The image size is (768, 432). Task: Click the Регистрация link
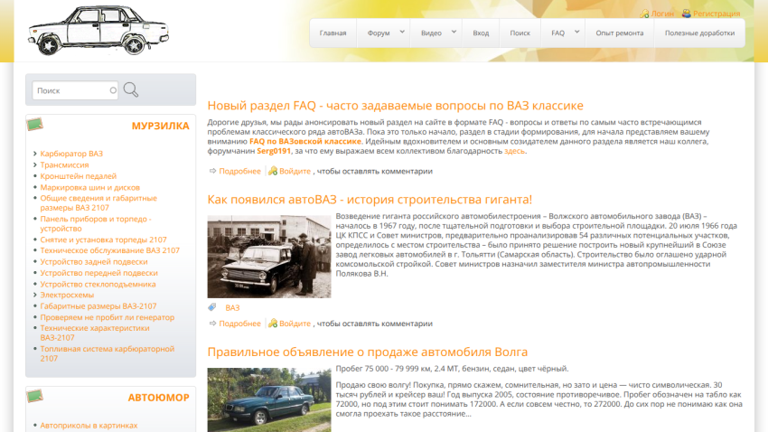coord(716,14)
